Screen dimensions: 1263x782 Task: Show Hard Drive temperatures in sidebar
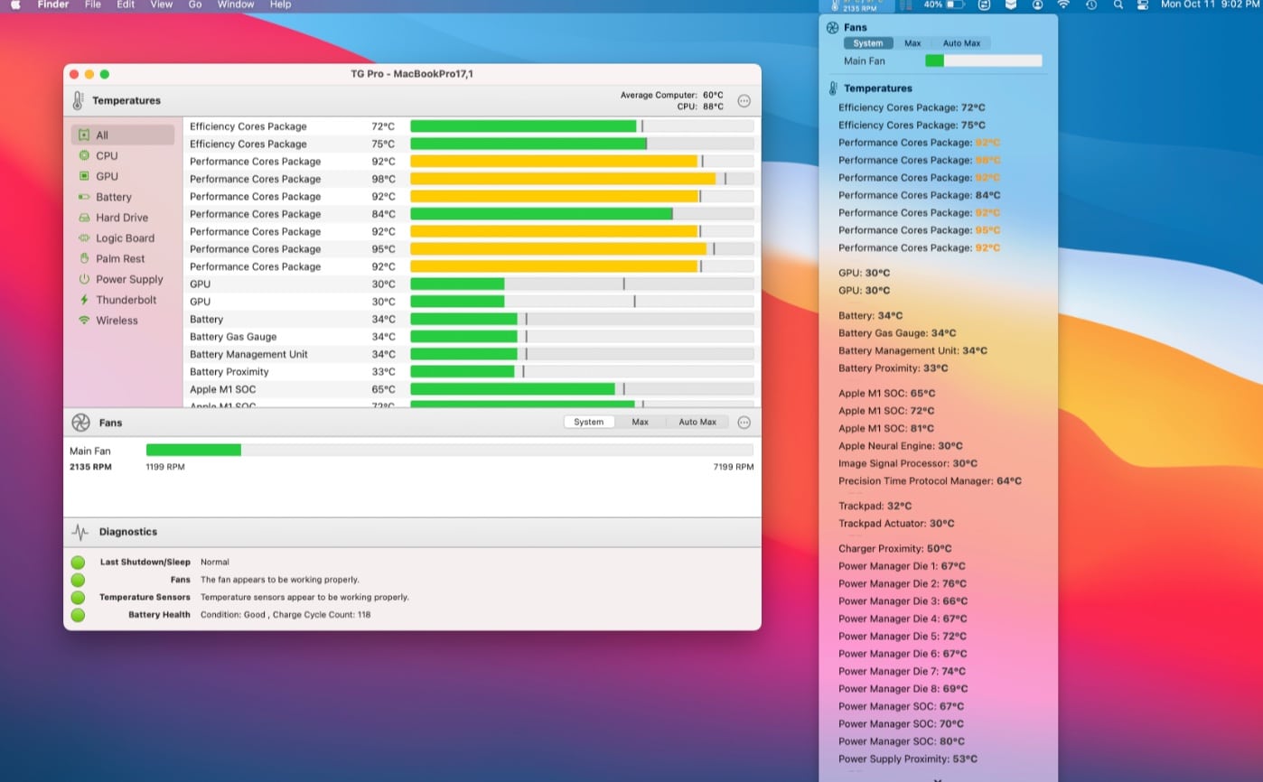coord(121,218)
